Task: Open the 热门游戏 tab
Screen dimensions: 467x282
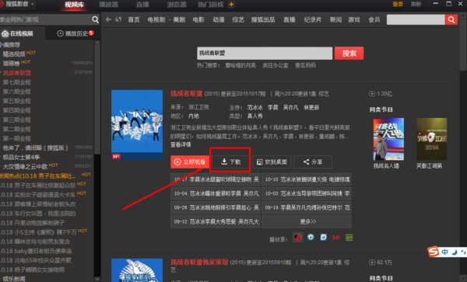Action: pos(211,5)
